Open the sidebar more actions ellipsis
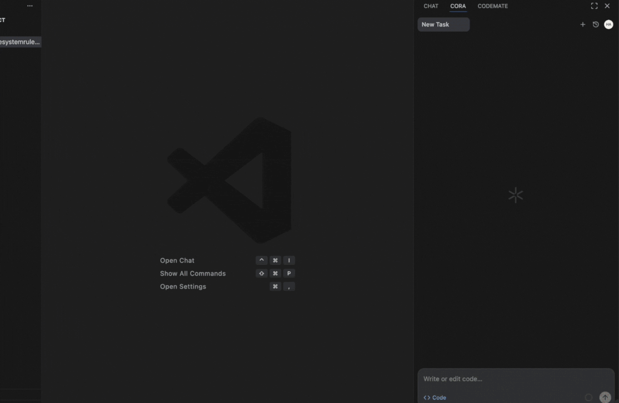The height and width of the screenshot is (403, 619). pos(30,6)
